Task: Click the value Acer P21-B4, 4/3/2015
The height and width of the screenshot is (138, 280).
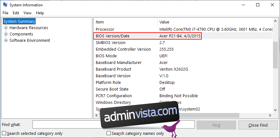Action: click(x=180, y=36)
